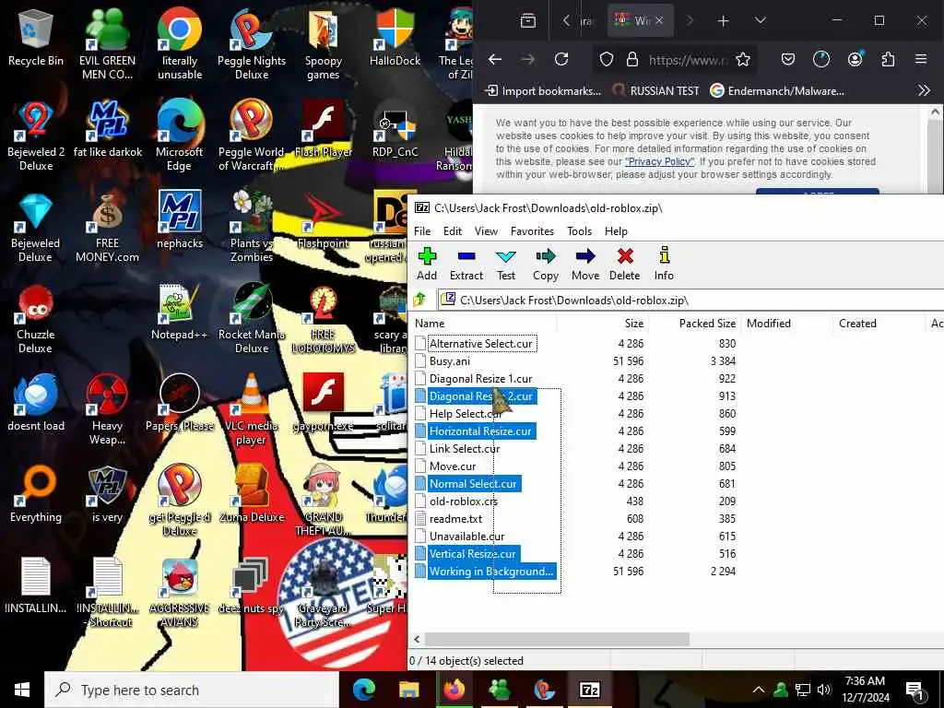This screenshot has width=944, height=708.
Task: Open the Privacy Policy link
Action: [x=659, y=161]
